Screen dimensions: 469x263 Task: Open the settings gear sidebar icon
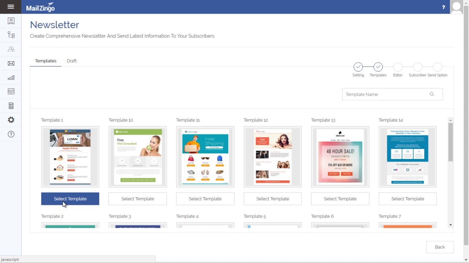tap(11, 120)
